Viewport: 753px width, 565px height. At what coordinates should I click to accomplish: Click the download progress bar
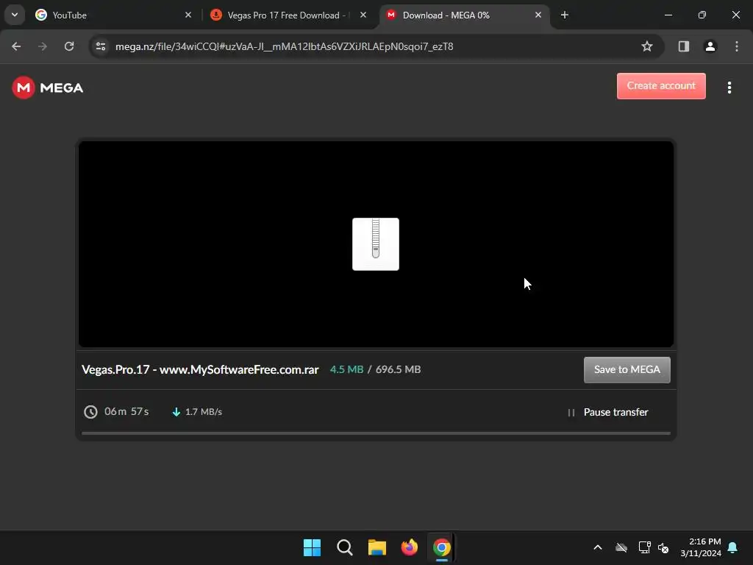[x=376, y=433]
